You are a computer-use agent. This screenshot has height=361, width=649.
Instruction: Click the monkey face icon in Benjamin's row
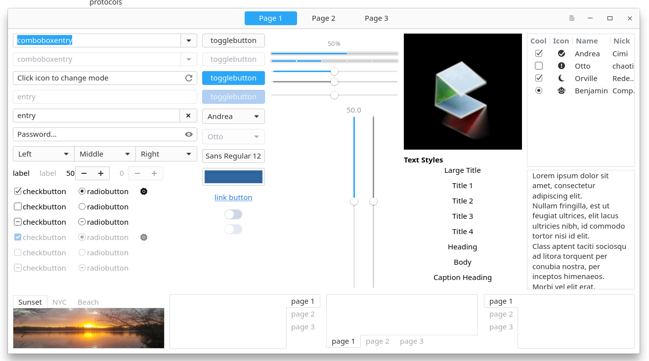pyautogui.click(x=562, y=90)
